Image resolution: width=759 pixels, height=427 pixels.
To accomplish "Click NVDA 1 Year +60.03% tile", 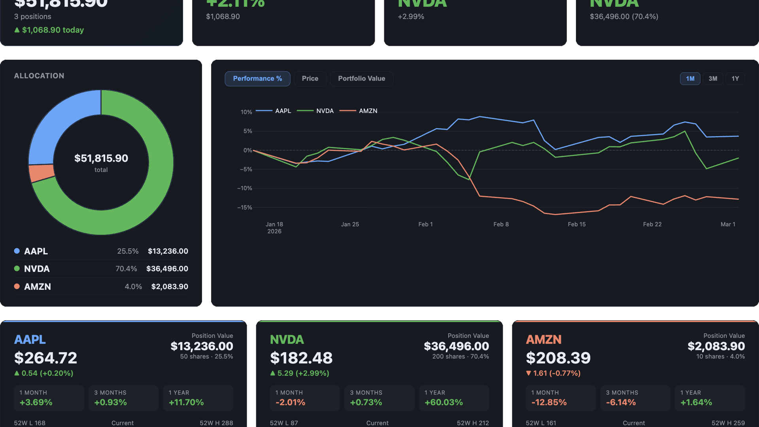I will point(454,398).
